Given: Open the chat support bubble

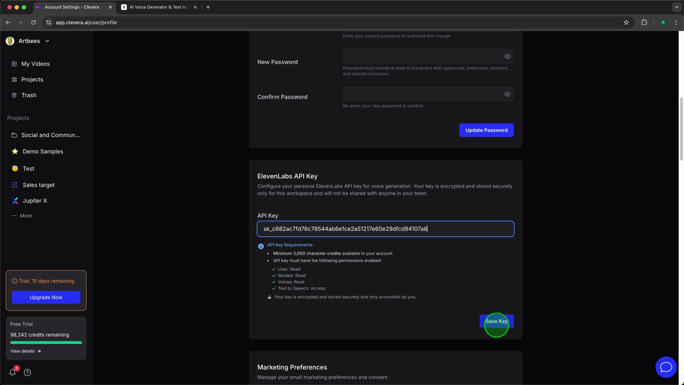Looking at the screenshot, I should coord(666,367).
